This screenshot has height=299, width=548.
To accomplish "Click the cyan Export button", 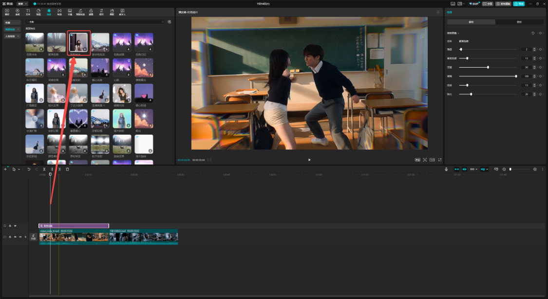I will 519,4.
